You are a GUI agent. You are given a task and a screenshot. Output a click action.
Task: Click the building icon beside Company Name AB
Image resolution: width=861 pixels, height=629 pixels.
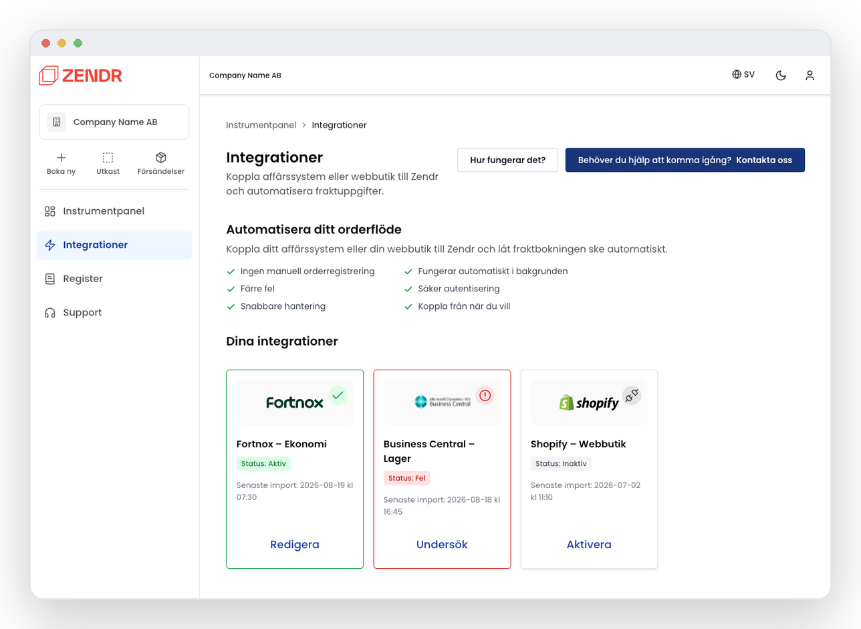click(x=56, y=122)
